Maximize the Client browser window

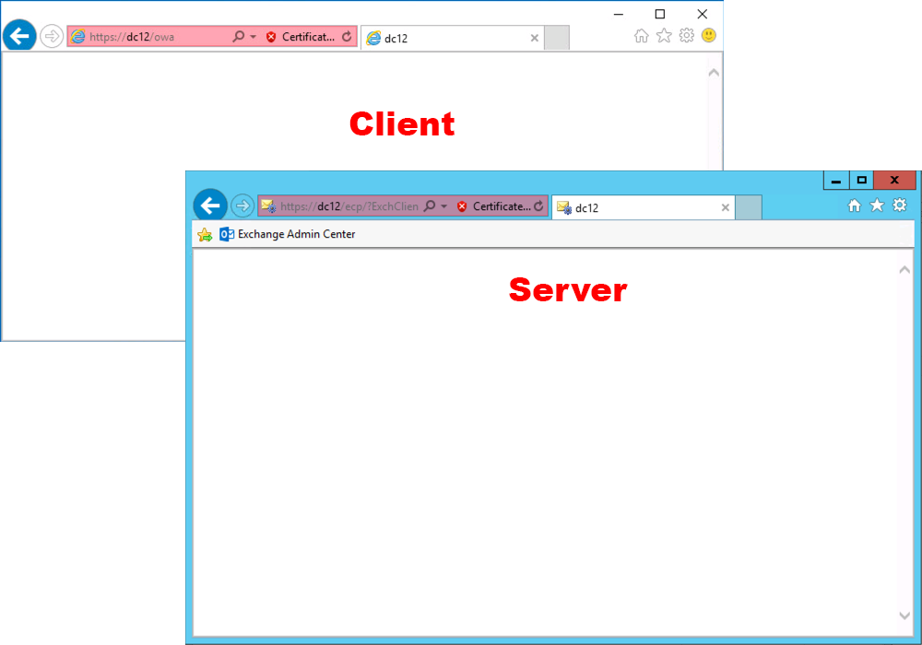(x=660, y=14)
